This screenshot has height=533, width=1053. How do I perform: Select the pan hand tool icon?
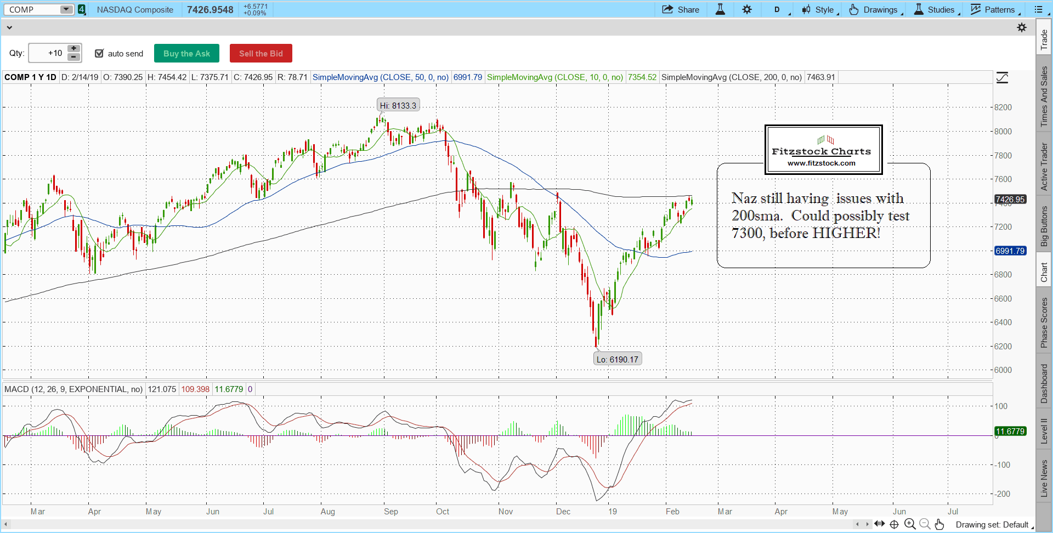(939, 524)
